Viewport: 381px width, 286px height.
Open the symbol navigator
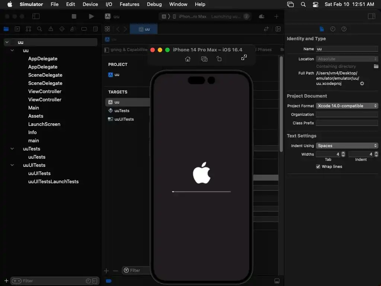tap(28, 29)
